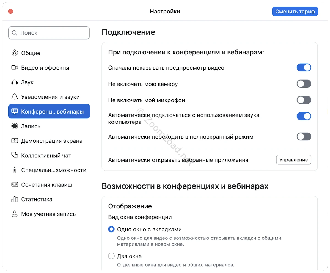
Task: Click the Демонстрация экрана share icon
Action: 15,141
